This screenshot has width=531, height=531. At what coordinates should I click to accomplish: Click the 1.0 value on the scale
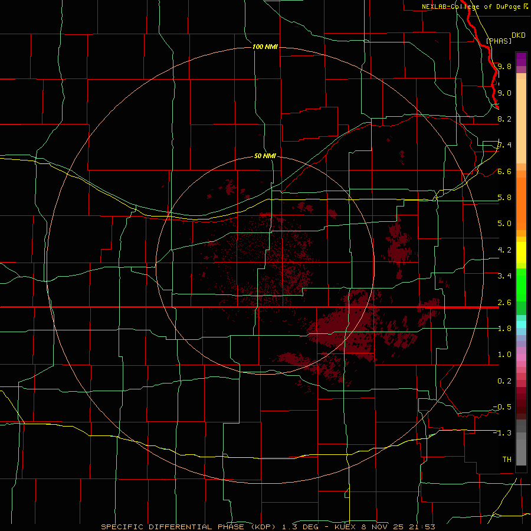(504, 355)
